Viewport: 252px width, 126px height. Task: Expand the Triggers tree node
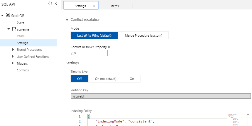click(x=13, y=63)
